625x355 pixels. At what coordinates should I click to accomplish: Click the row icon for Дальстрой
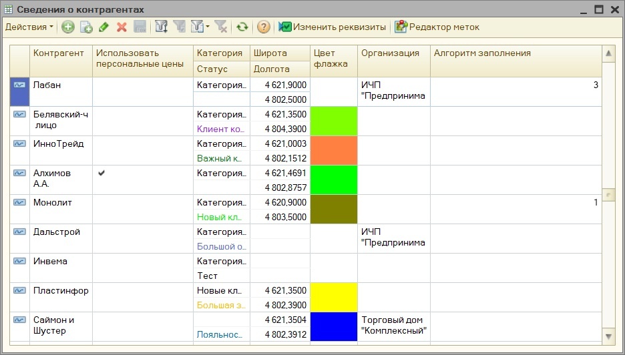pyautogui.click(x=19, y=232)
